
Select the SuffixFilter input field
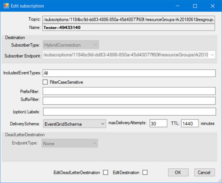tap(129, 101)
